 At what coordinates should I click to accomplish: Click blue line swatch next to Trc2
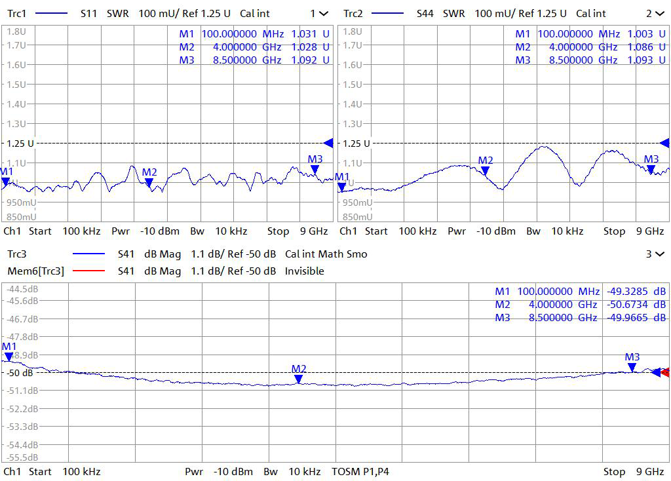[391, 13]
